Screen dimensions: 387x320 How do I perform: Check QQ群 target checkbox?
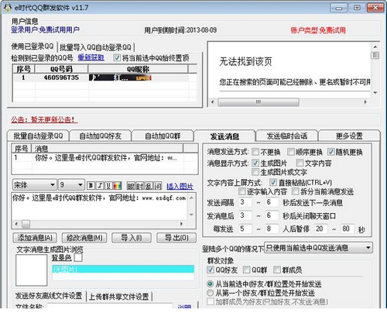click(246, 270)
